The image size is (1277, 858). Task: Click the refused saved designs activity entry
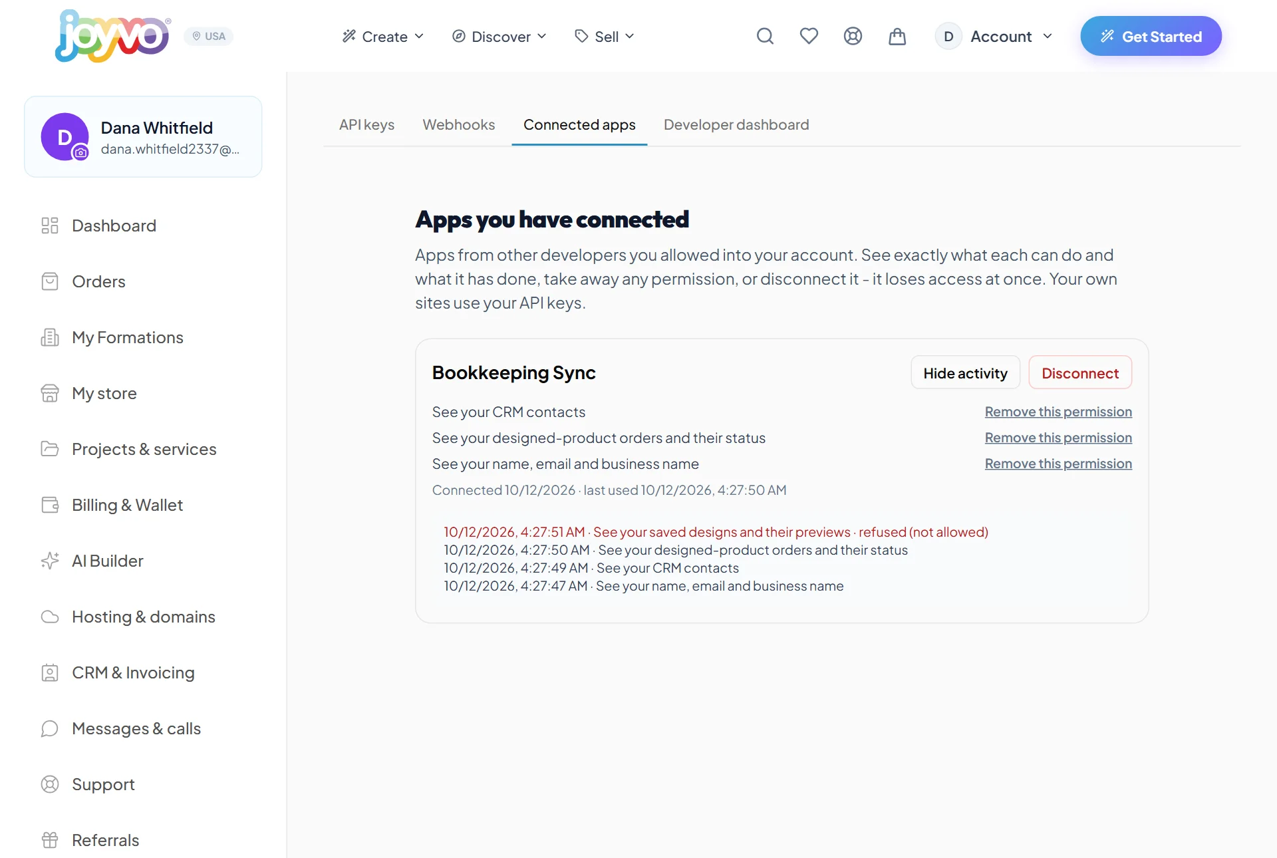coord(716,532)
